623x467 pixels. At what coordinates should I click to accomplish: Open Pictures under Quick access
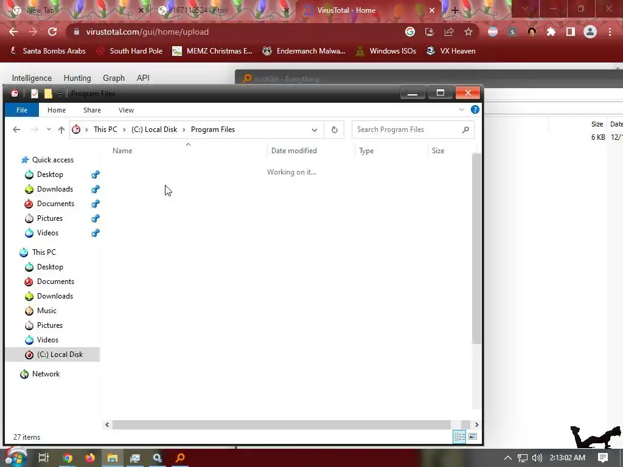(50, 218)
